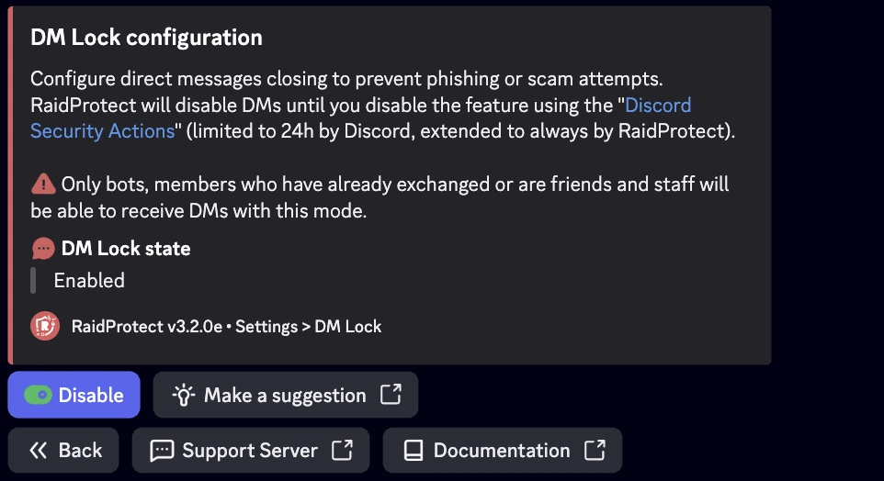Open the Support Server button
The width and height of the screenshot is (884, 481).
[250, 451]
